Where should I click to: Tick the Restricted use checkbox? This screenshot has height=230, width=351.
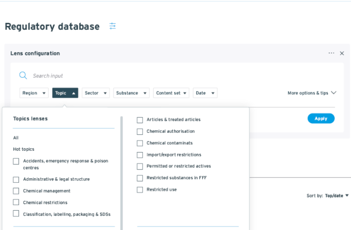tap(140, 190)
